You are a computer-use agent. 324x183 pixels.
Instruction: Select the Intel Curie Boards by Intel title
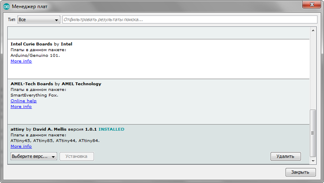(x=41, y=44)
